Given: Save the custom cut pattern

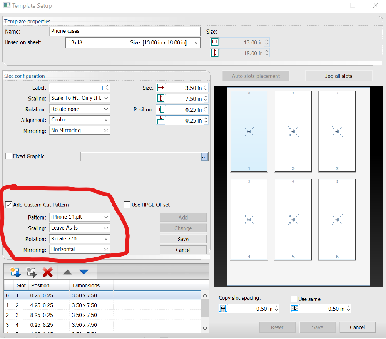Looking at the screenshot, I should coord(183,239).
